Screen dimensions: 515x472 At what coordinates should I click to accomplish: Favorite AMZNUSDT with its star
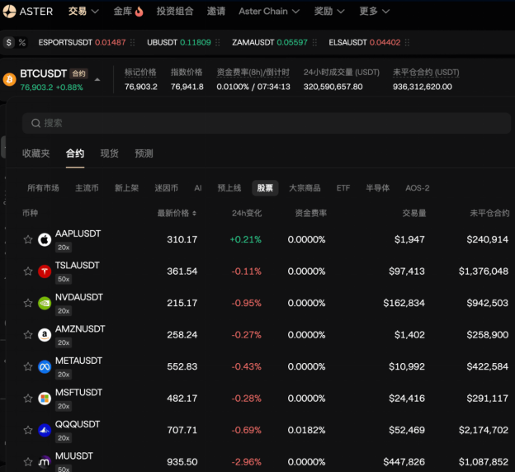(x=28, y=335)
